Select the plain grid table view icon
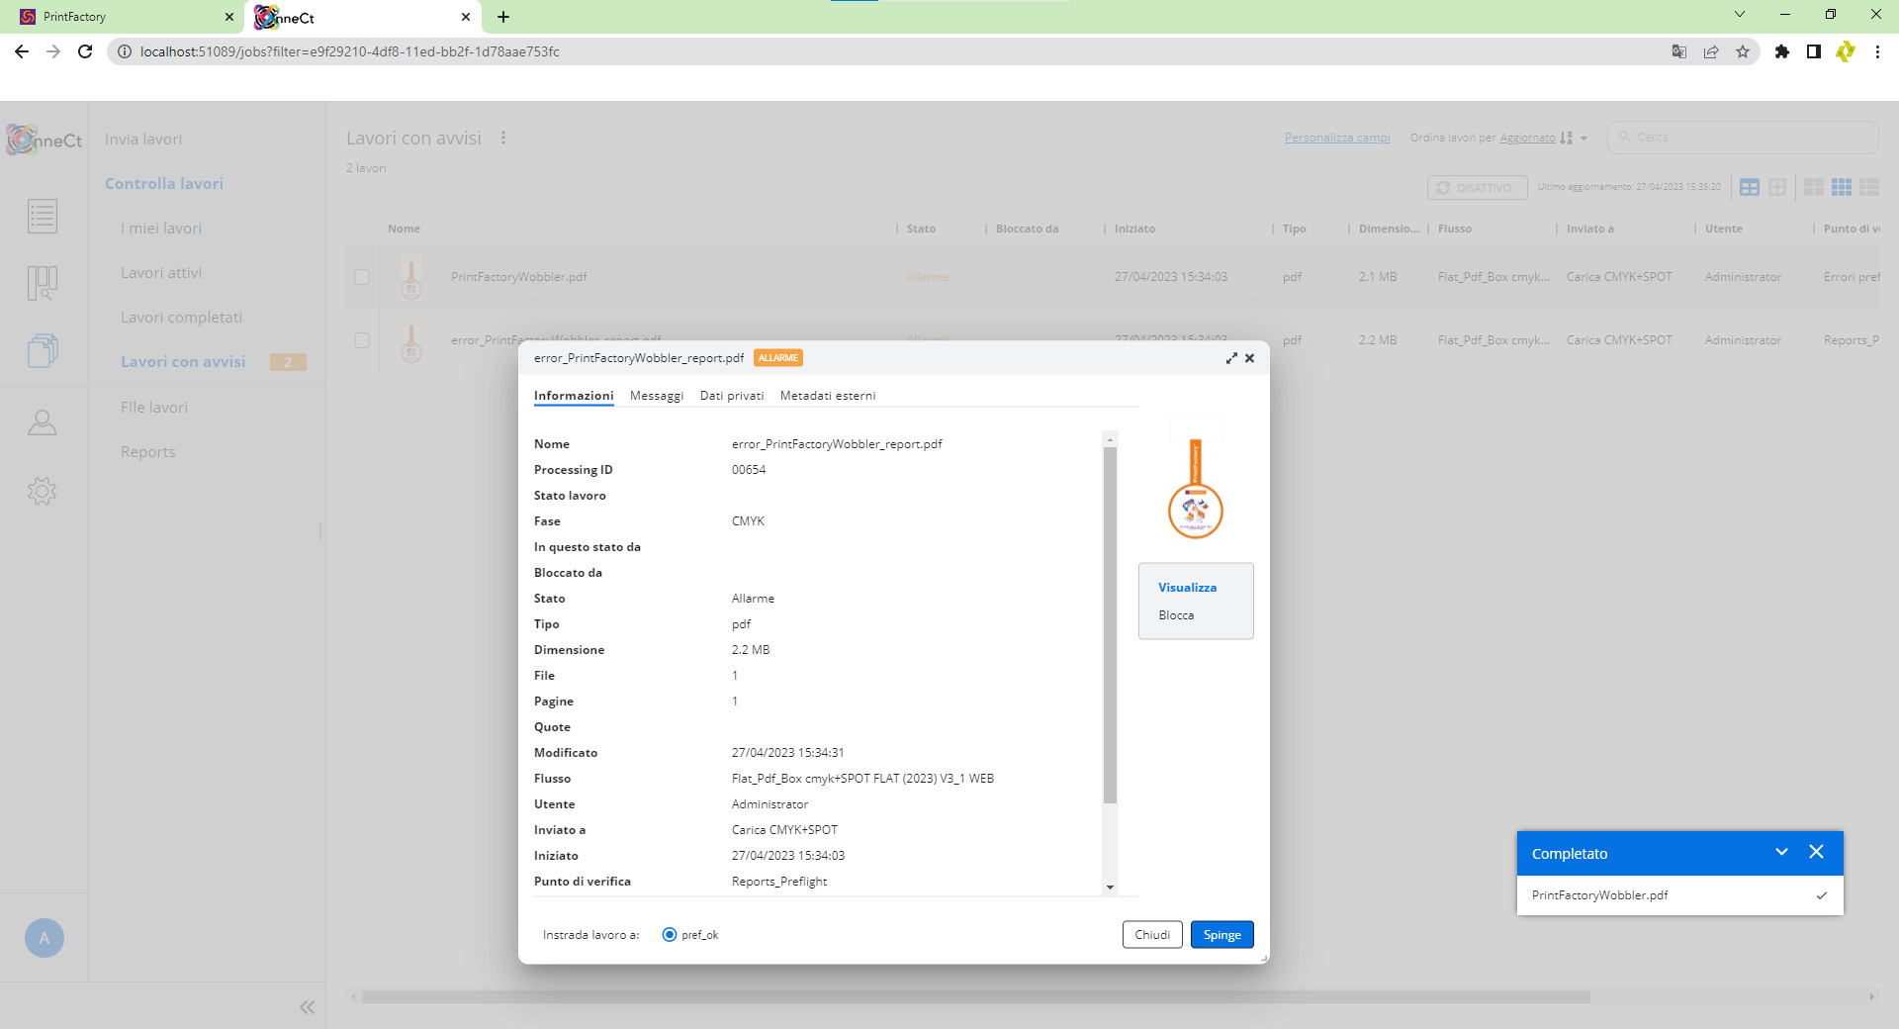The width and height of the screenshot is (1899, 1029). (x=1777, y=187)
